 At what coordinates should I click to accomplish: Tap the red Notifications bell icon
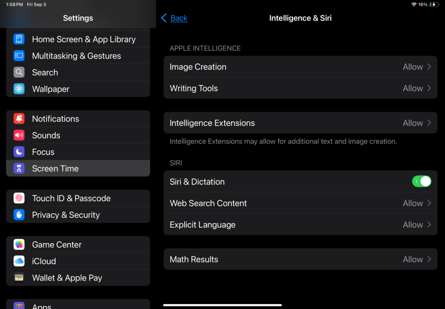19,119
